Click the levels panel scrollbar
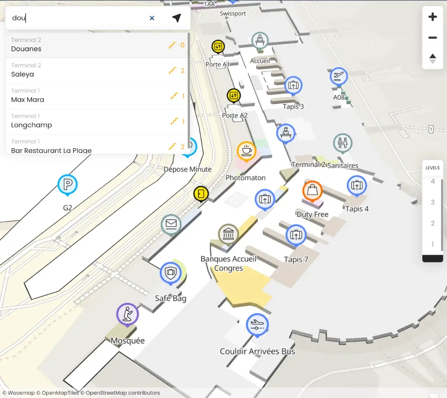 442,215
